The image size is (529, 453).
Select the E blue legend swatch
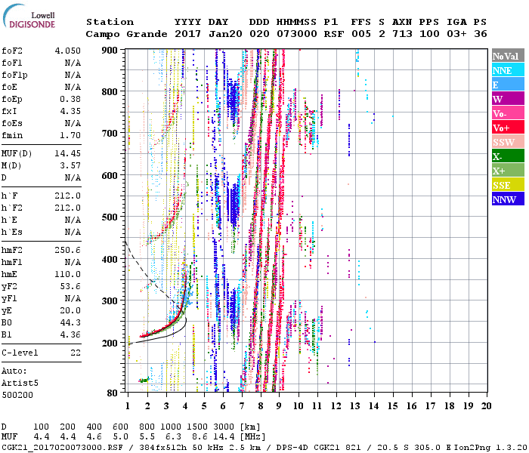(x=508, y=85)
